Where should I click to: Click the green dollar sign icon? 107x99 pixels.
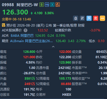(42, 5)
